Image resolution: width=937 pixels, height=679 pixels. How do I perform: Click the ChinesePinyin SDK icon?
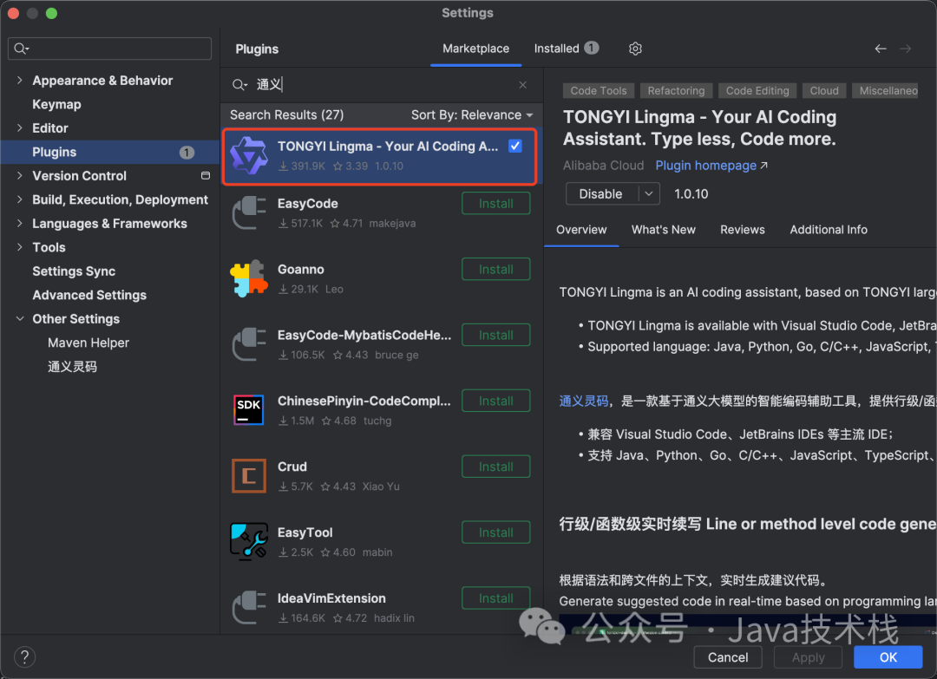[249, 409]
